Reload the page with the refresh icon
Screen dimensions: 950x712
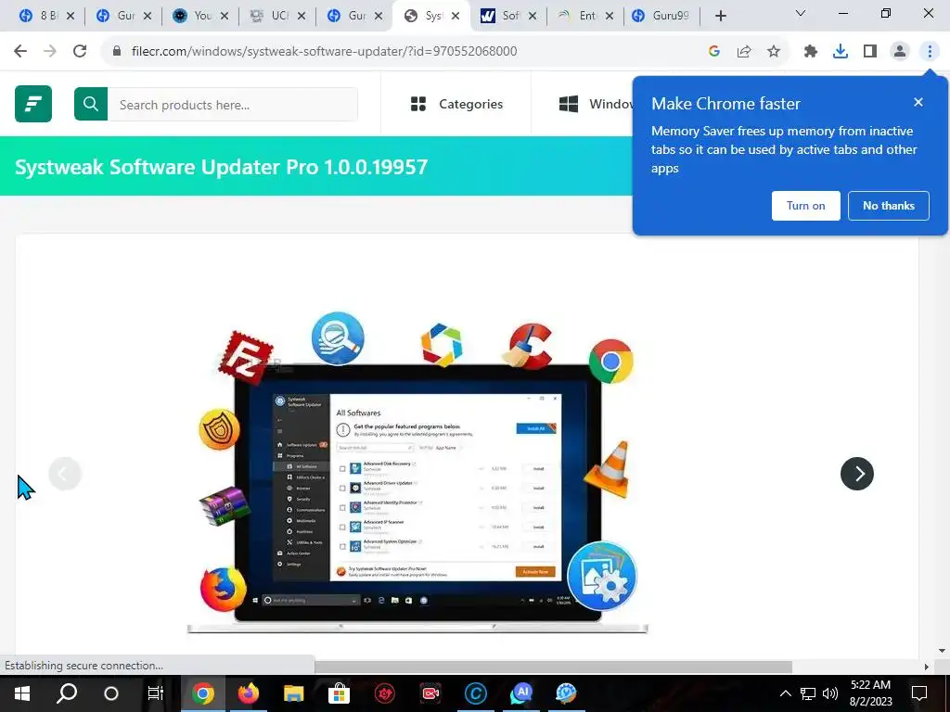[x=80, y=52]
